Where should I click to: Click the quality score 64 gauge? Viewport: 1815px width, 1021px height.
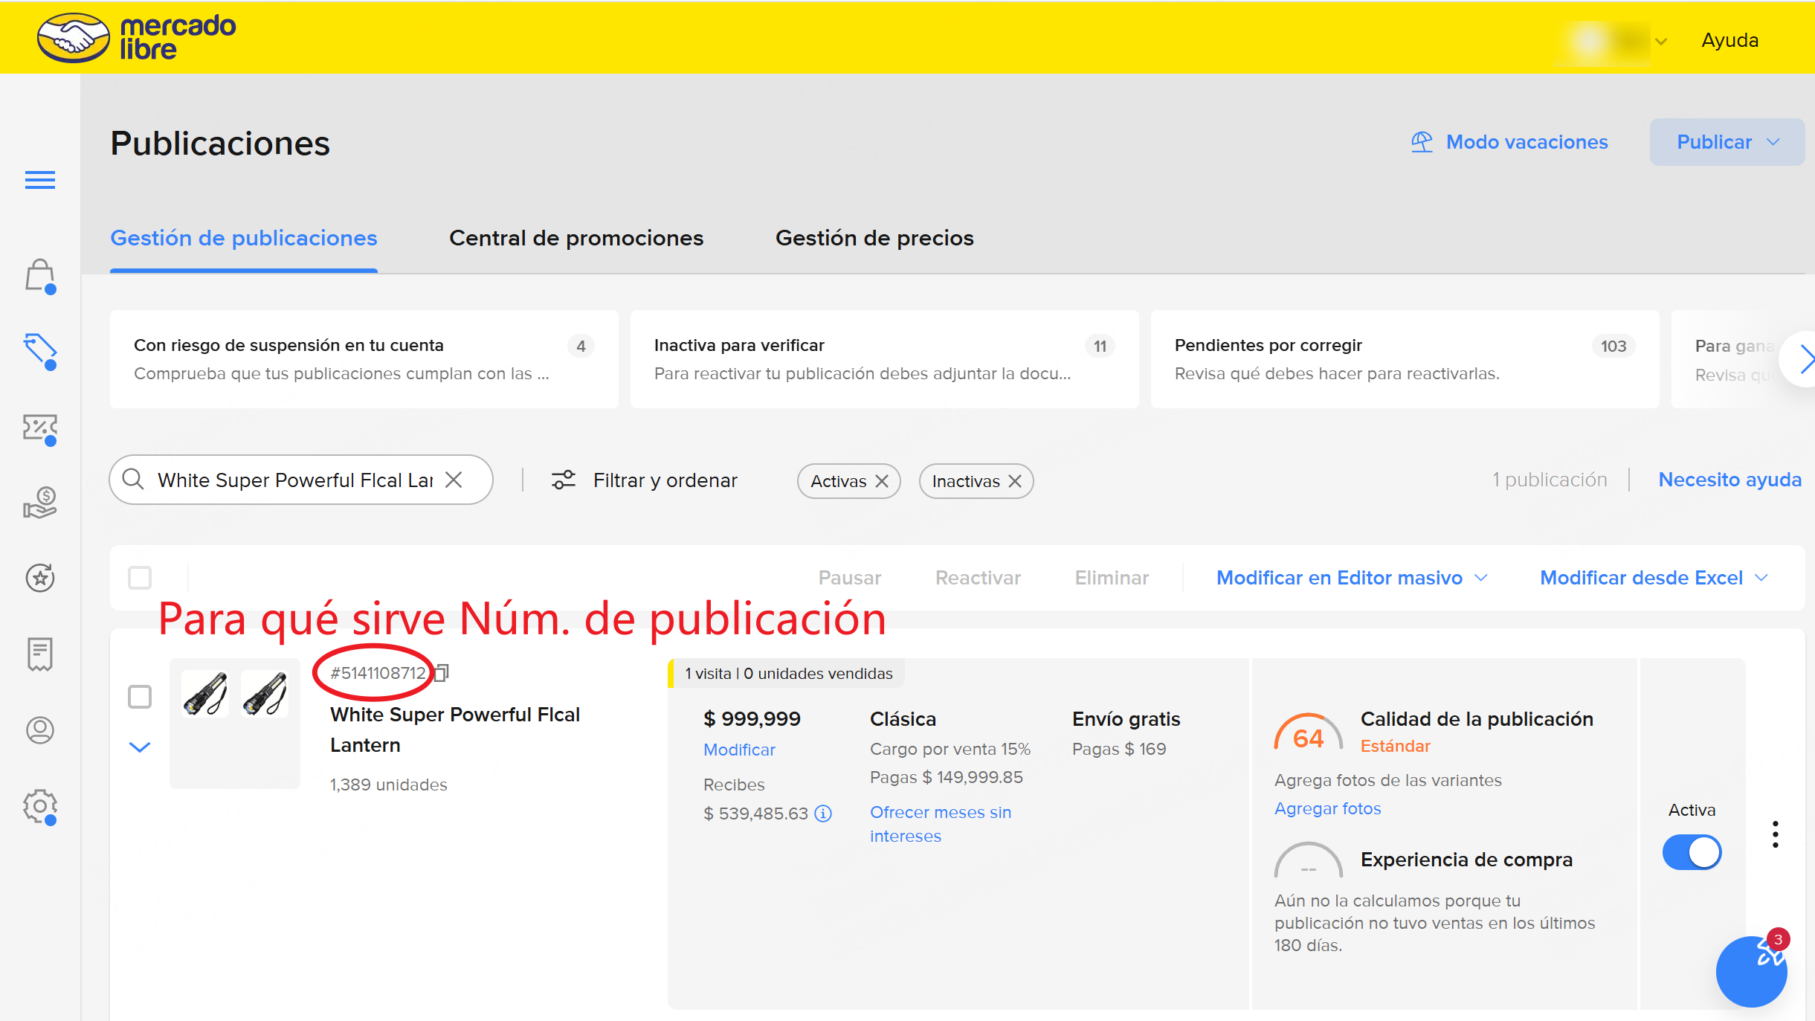1308,732
